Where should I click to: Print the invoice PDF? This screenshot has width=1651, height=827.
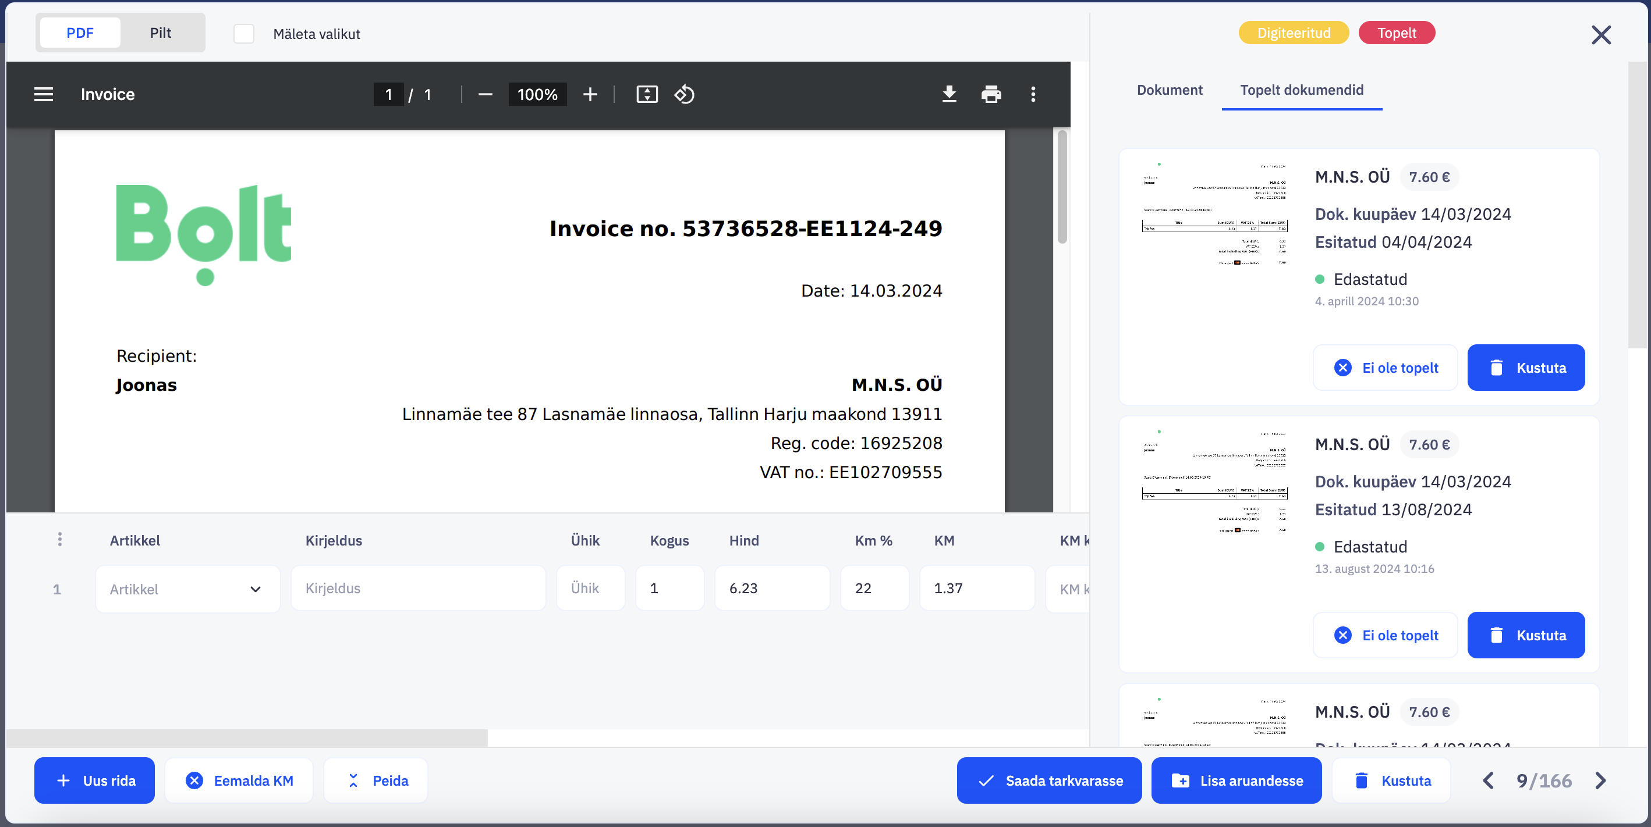[x=991, y=95]
